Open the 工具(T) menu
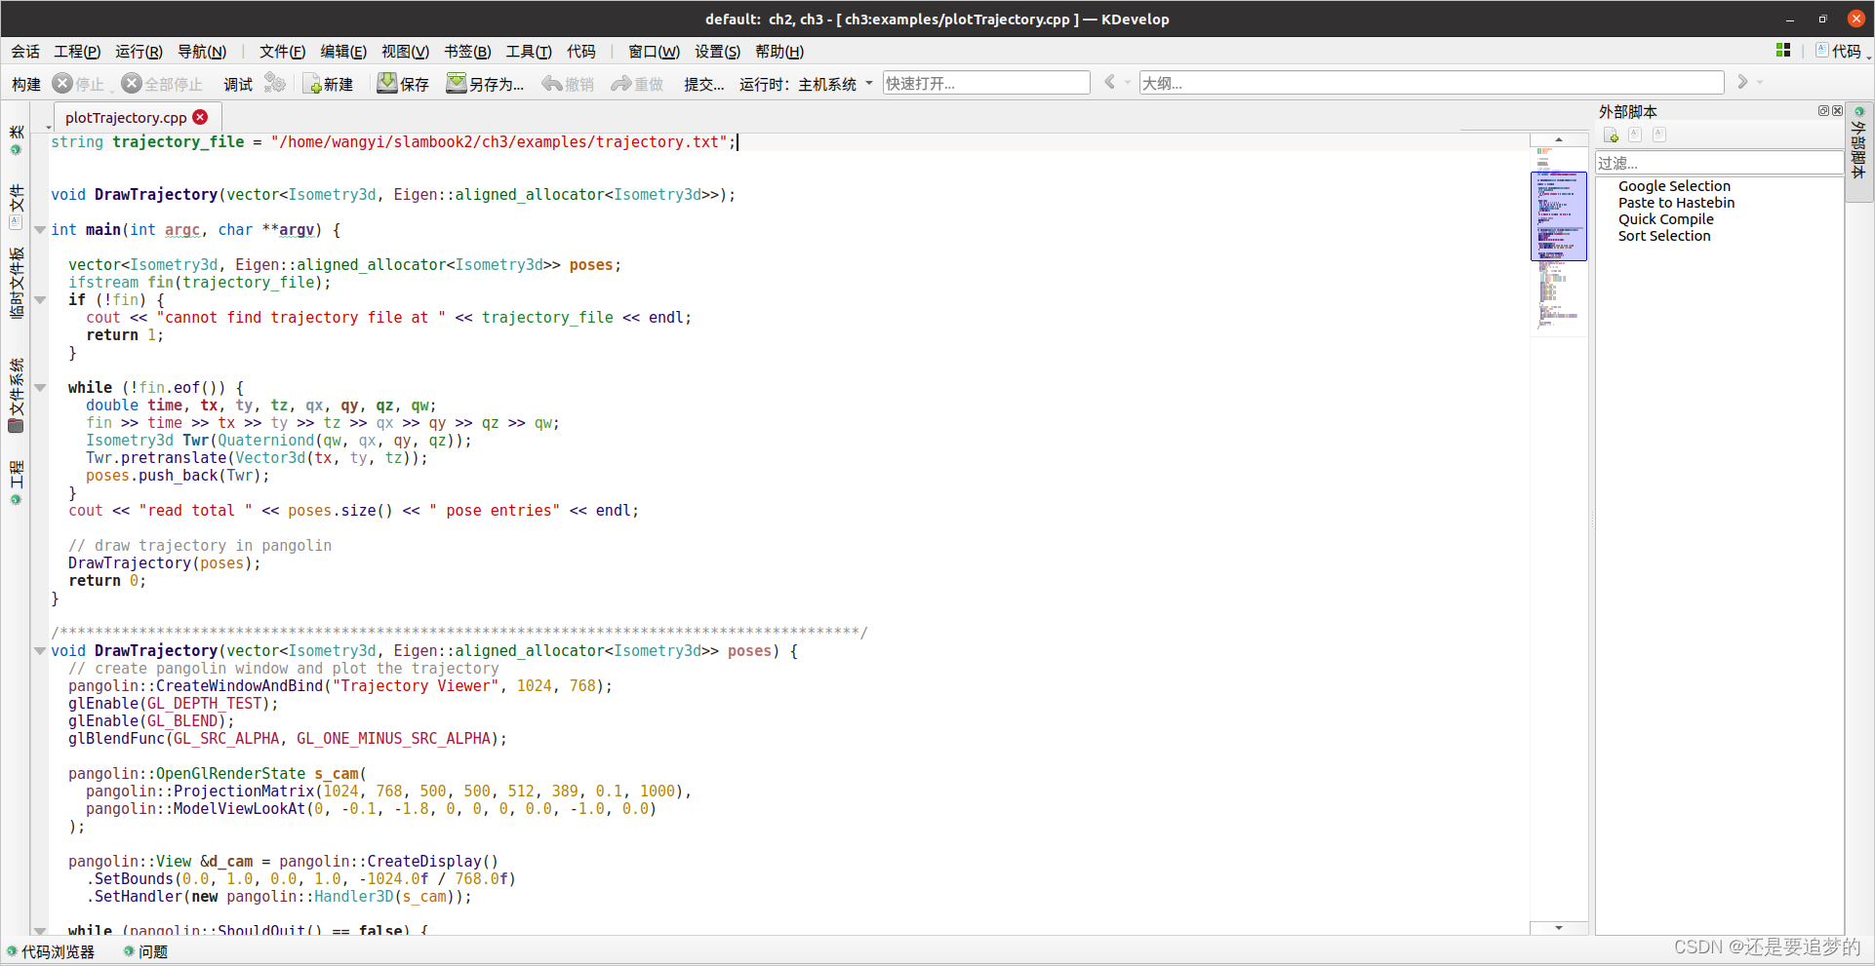Image resolution: width=1875 pixels, height=966 pixels. [529, 52]
